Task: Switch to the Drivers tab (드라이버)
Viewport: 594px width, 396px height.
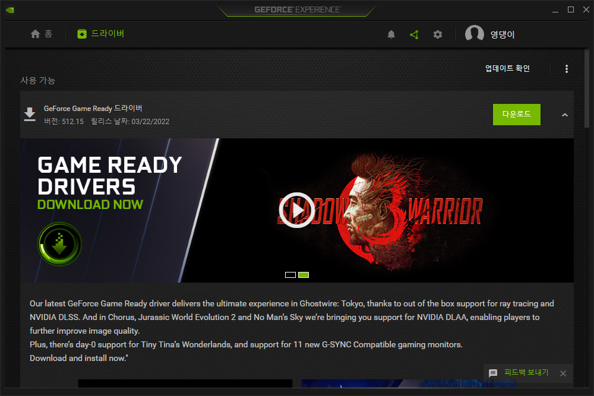Action: coord(100,34)
